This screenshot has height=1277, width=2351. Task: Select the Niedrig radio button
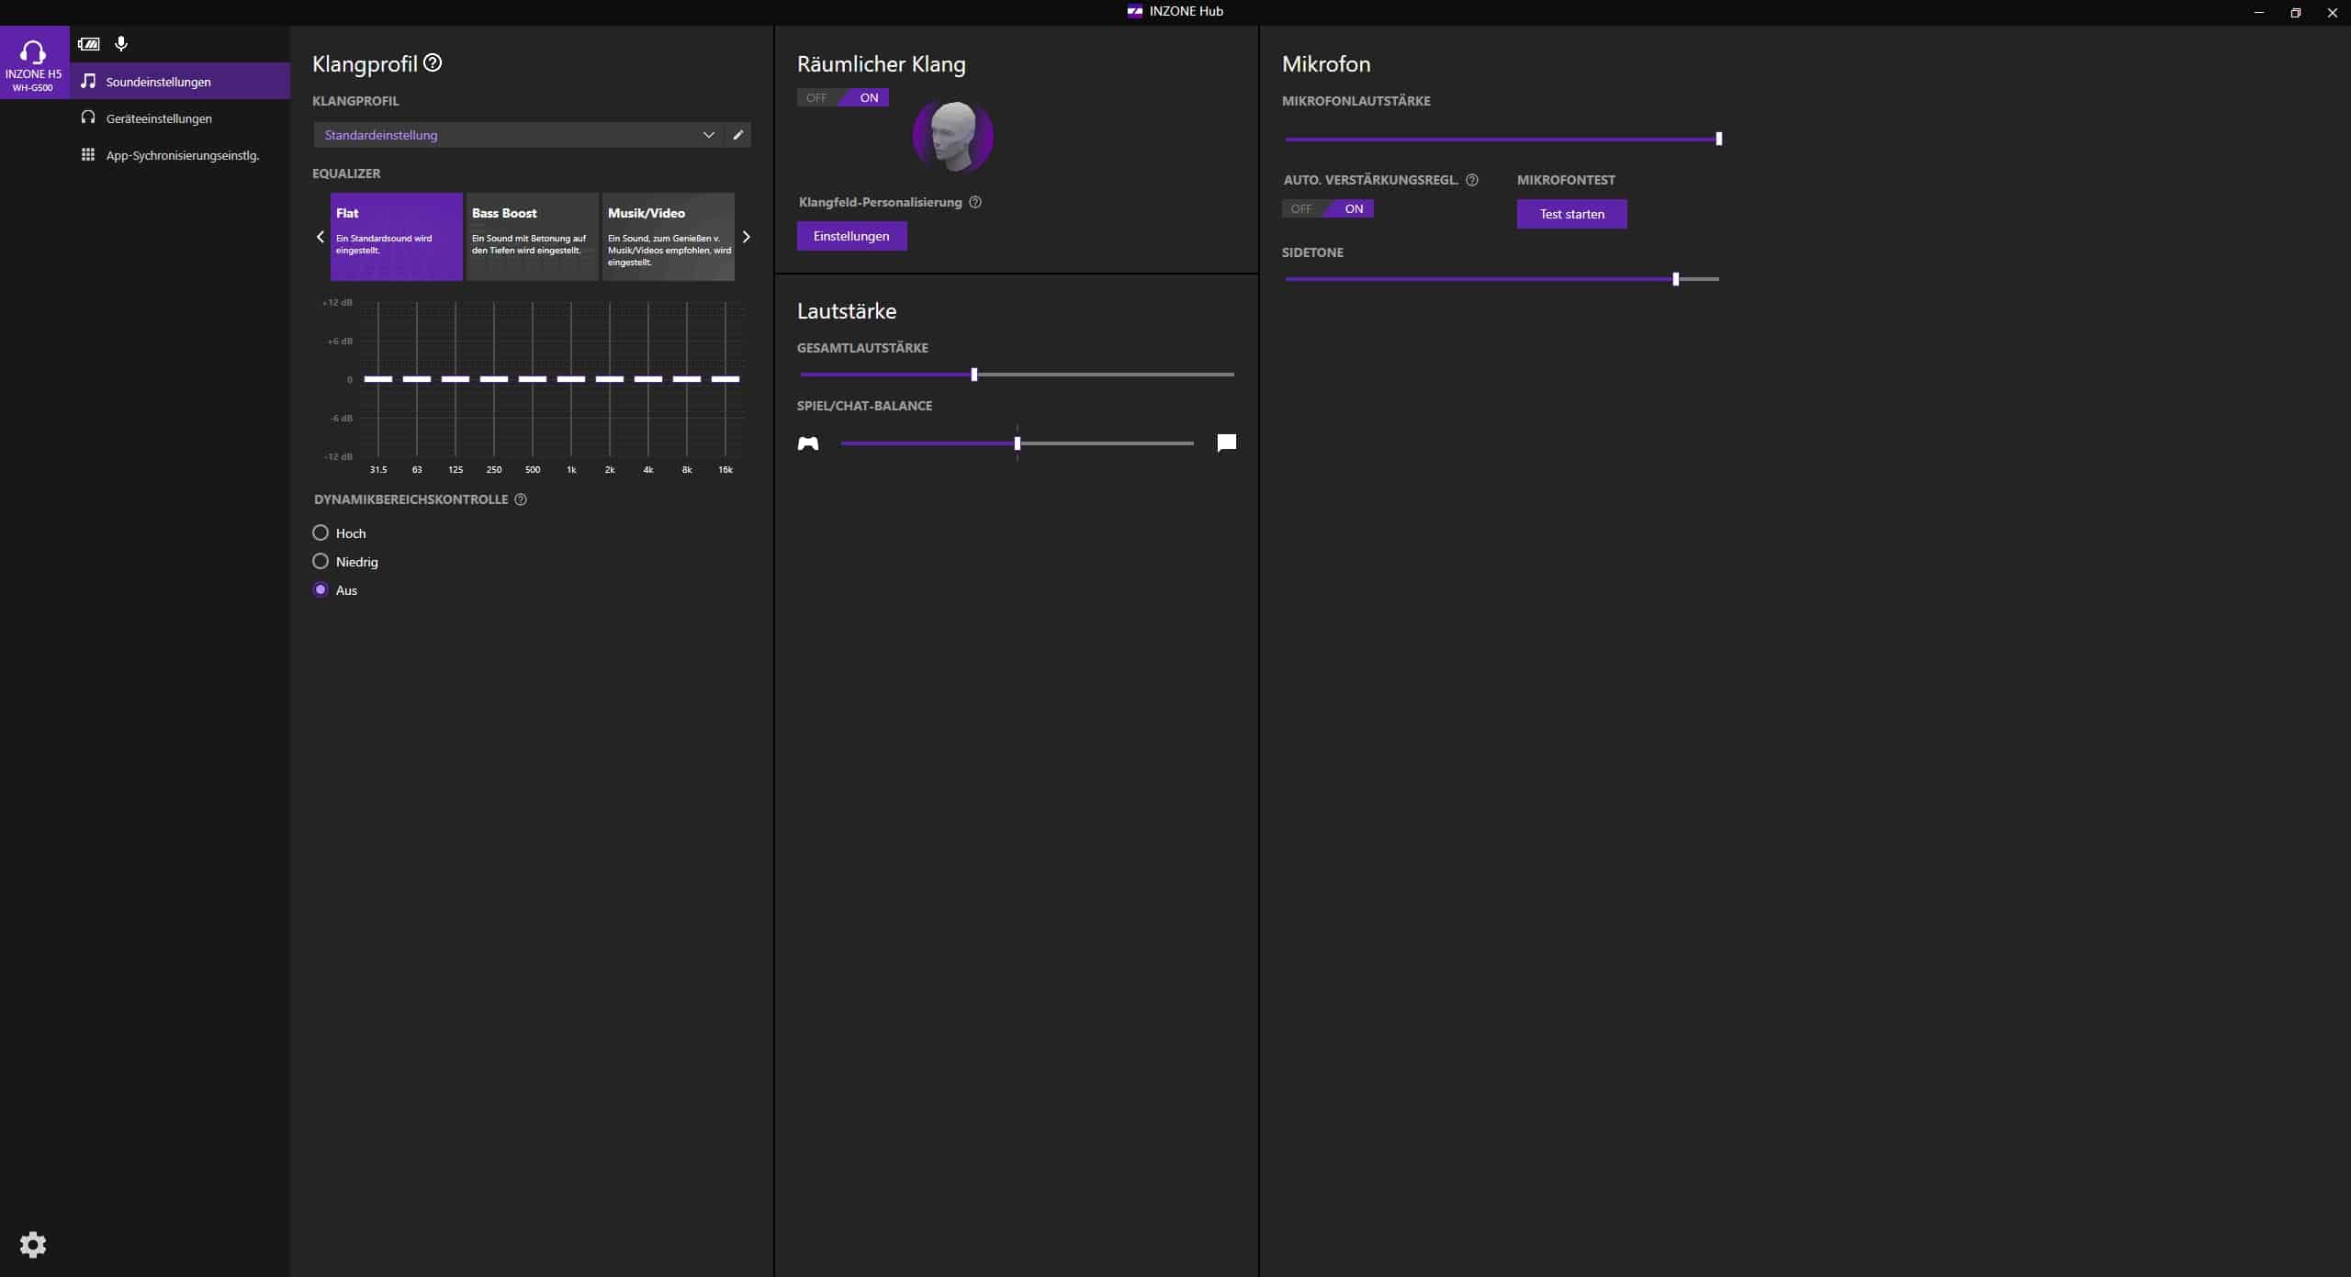[321, 561]
